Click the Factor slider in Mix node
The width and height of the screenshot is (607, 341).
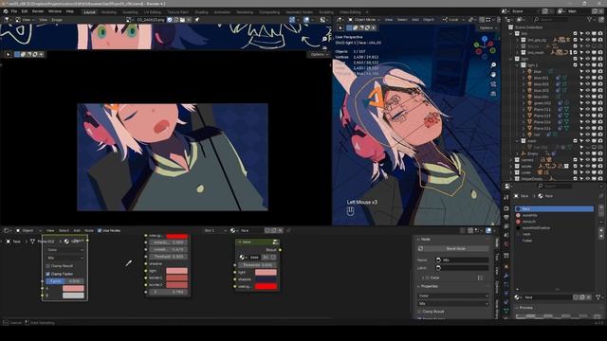(x=64, y=281)
